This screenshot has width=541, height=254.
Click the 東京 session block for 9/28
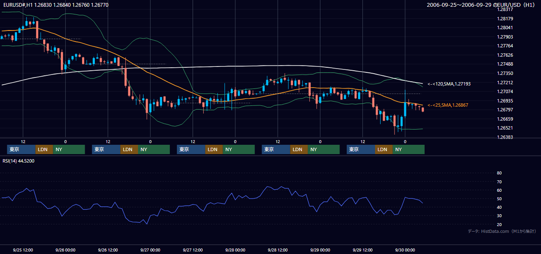pos(276,149)
